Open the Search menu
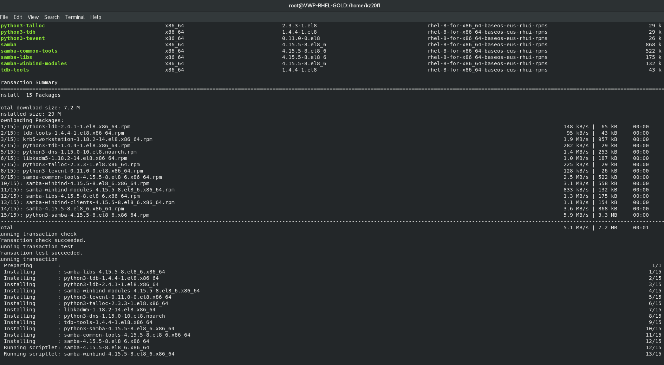The width and height of the screenshot is (664, 365). 52,17
